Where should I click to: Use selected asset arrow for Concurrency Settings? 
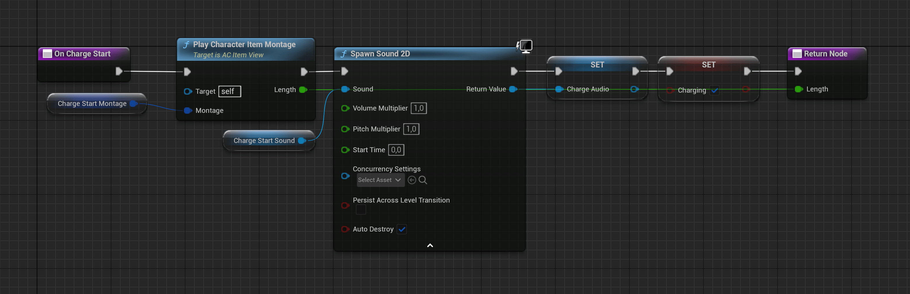coord(412,180)
